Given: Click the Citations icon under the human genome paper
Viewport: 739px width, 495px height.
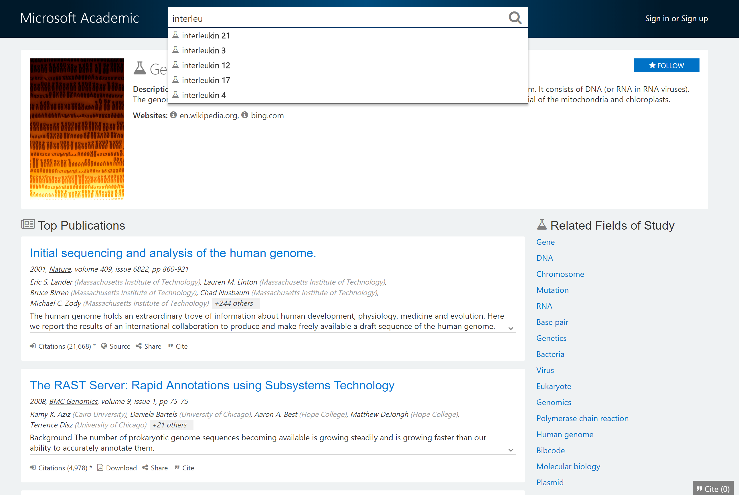Looking at the screenshot, I should (x=33, y=346).
